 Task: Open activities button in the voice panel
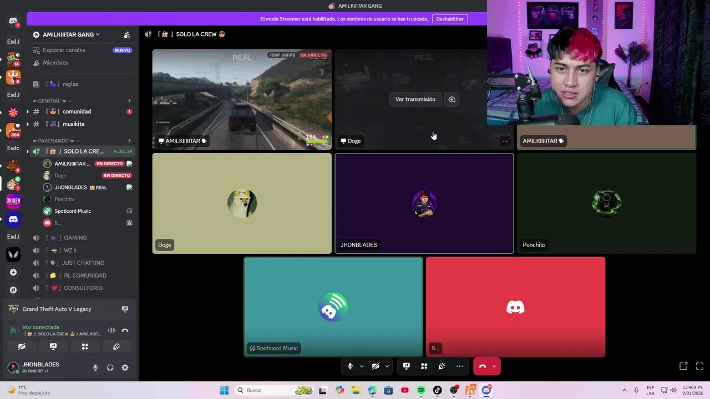pos(85,346)
